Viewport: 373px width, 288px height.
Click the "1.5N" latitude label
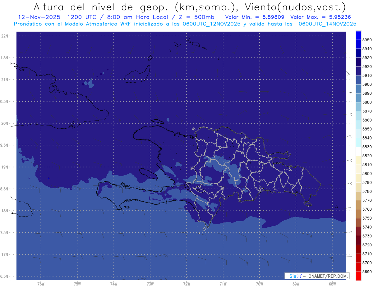pos(4,58)
